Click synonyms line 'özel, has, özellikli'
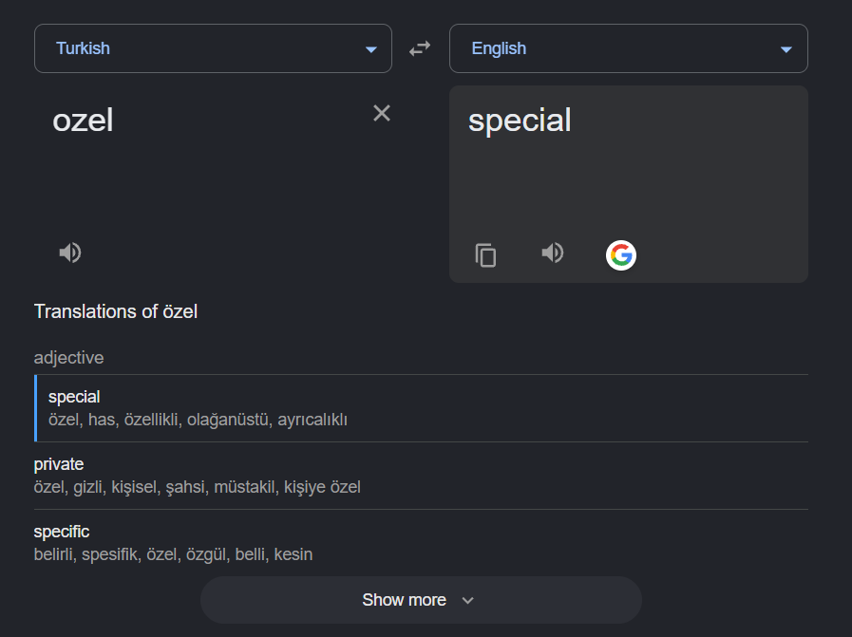Screen dimensions: 852x637 pyautogui.click(x=198, y=420)
